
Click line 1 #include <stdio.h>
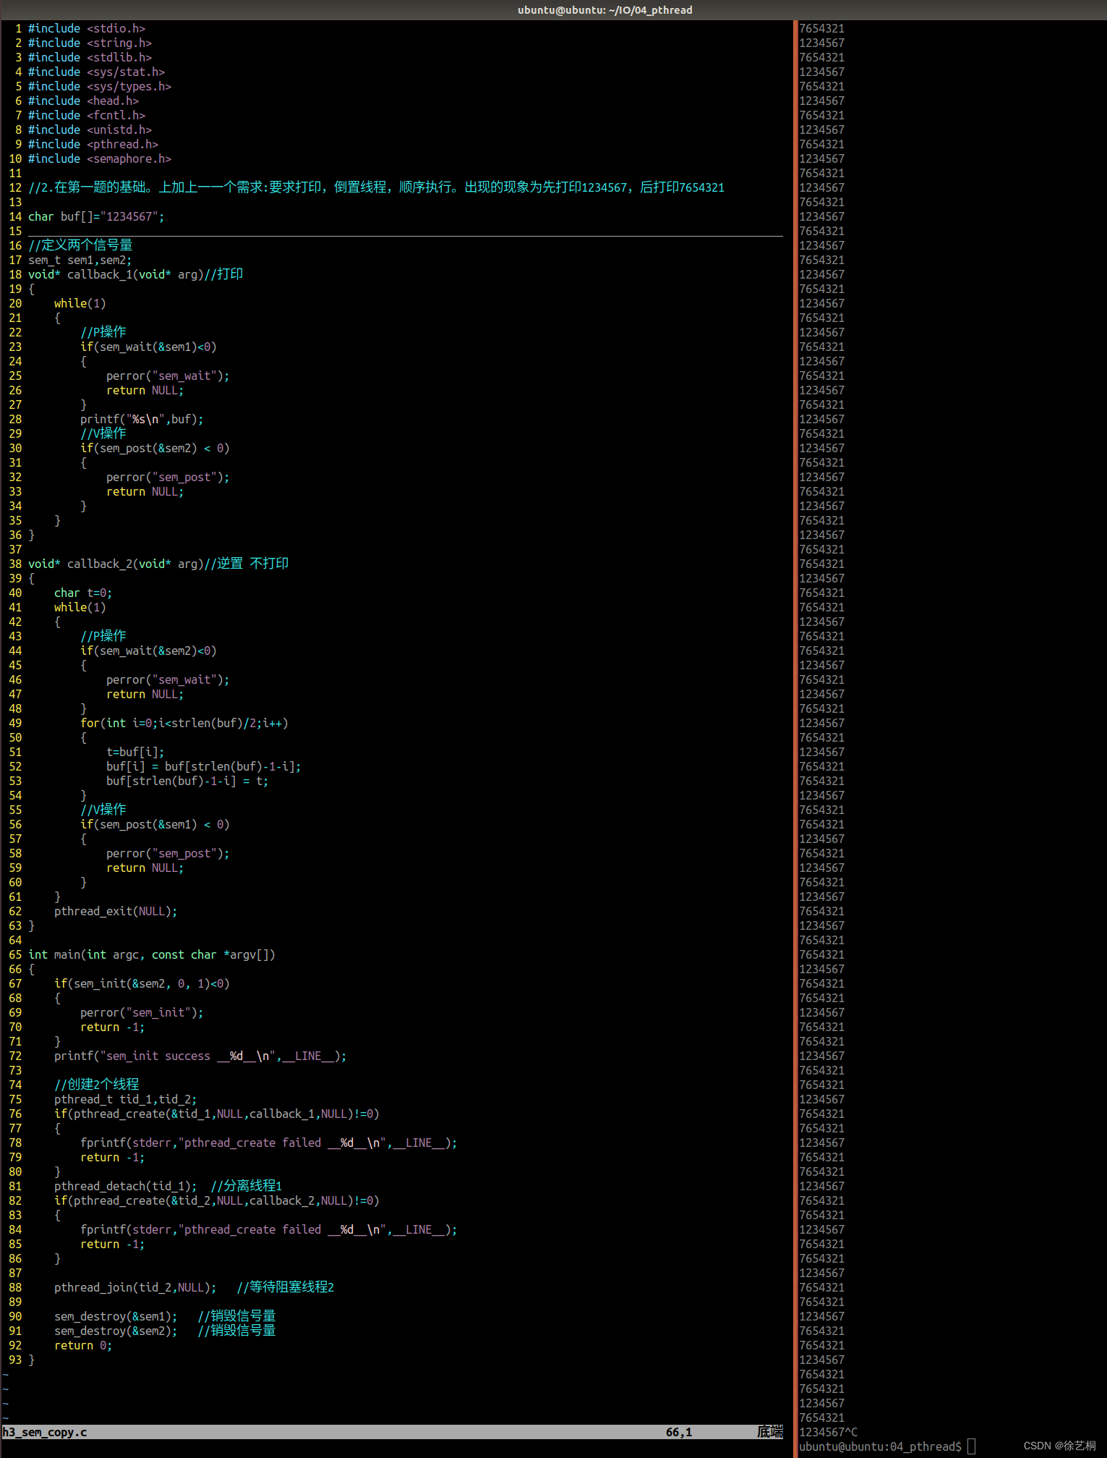[x=87, y=28]
